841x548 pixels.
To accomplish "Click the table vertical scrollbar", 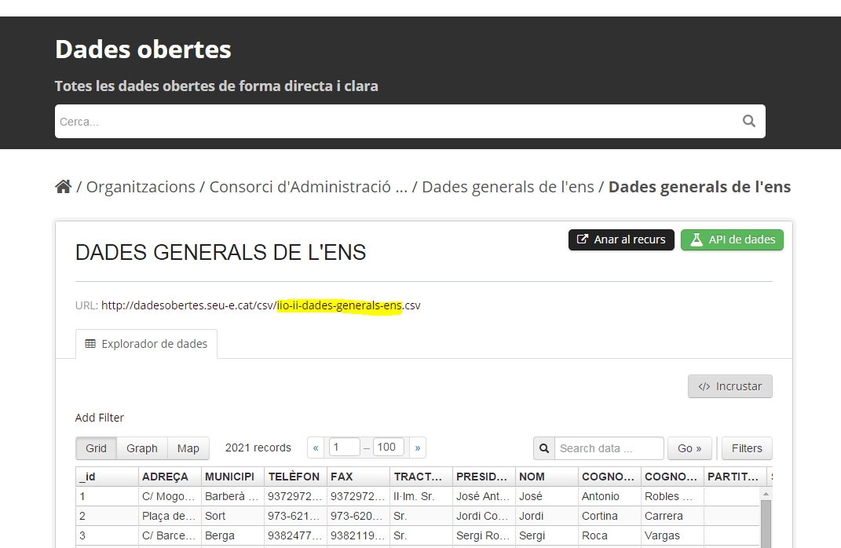I will coord(766,518).
